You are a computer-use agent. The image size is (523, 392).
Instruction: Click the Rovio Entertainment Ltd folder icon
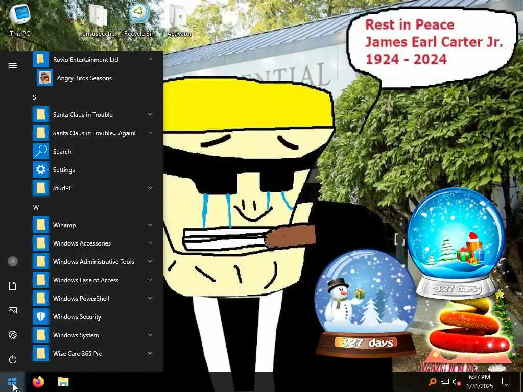point(41,59)
